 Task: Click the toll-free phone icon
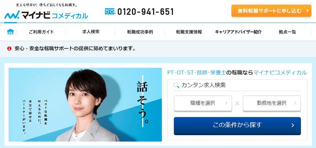[x=110, y=12]
